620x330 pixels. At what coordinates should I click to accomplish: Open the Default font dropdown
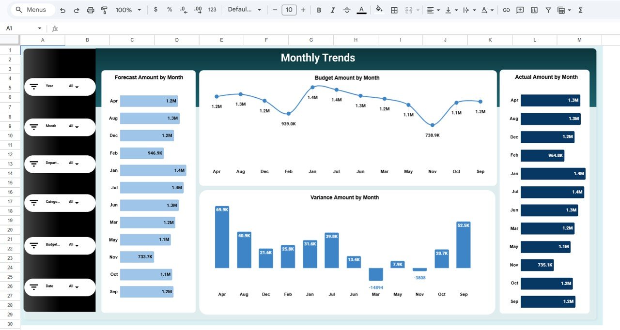244,10
